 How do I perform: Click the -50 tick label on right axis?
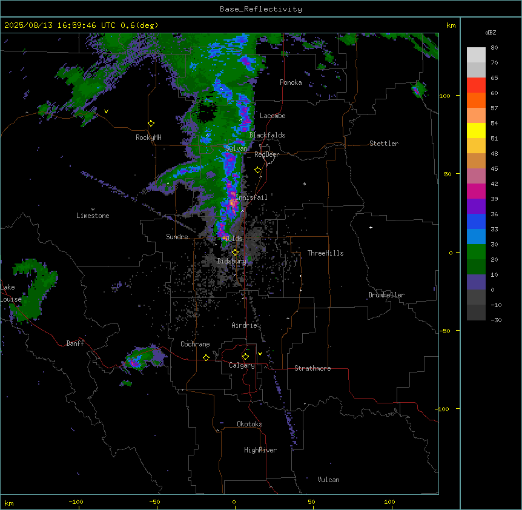click(x=444, y=331)
